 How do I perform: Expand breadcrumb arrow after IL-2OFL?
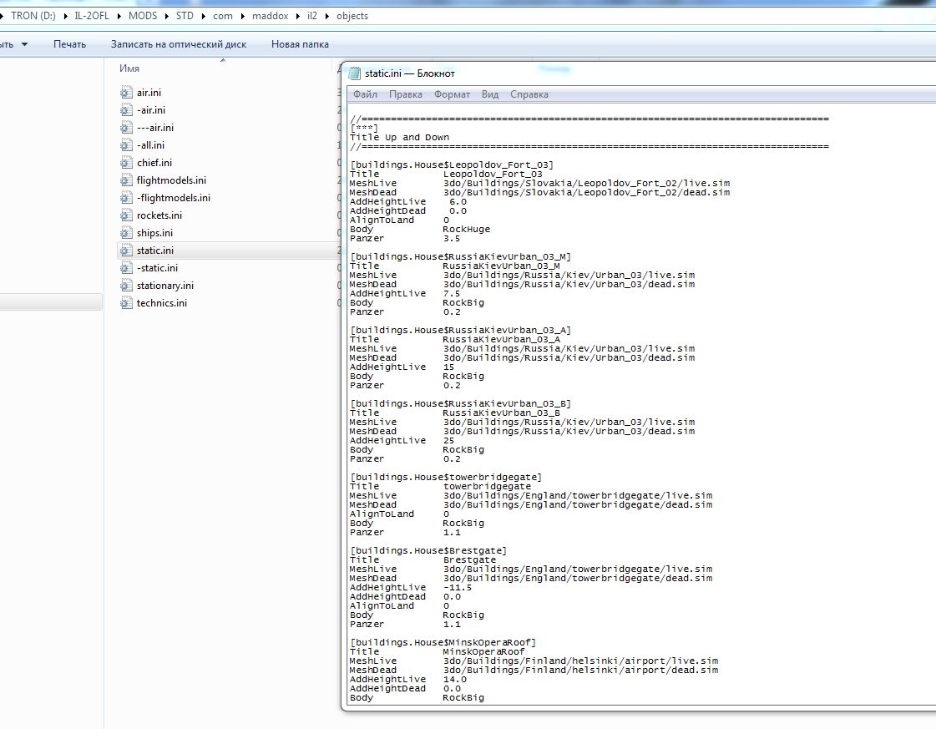click(x=119, y=16)
